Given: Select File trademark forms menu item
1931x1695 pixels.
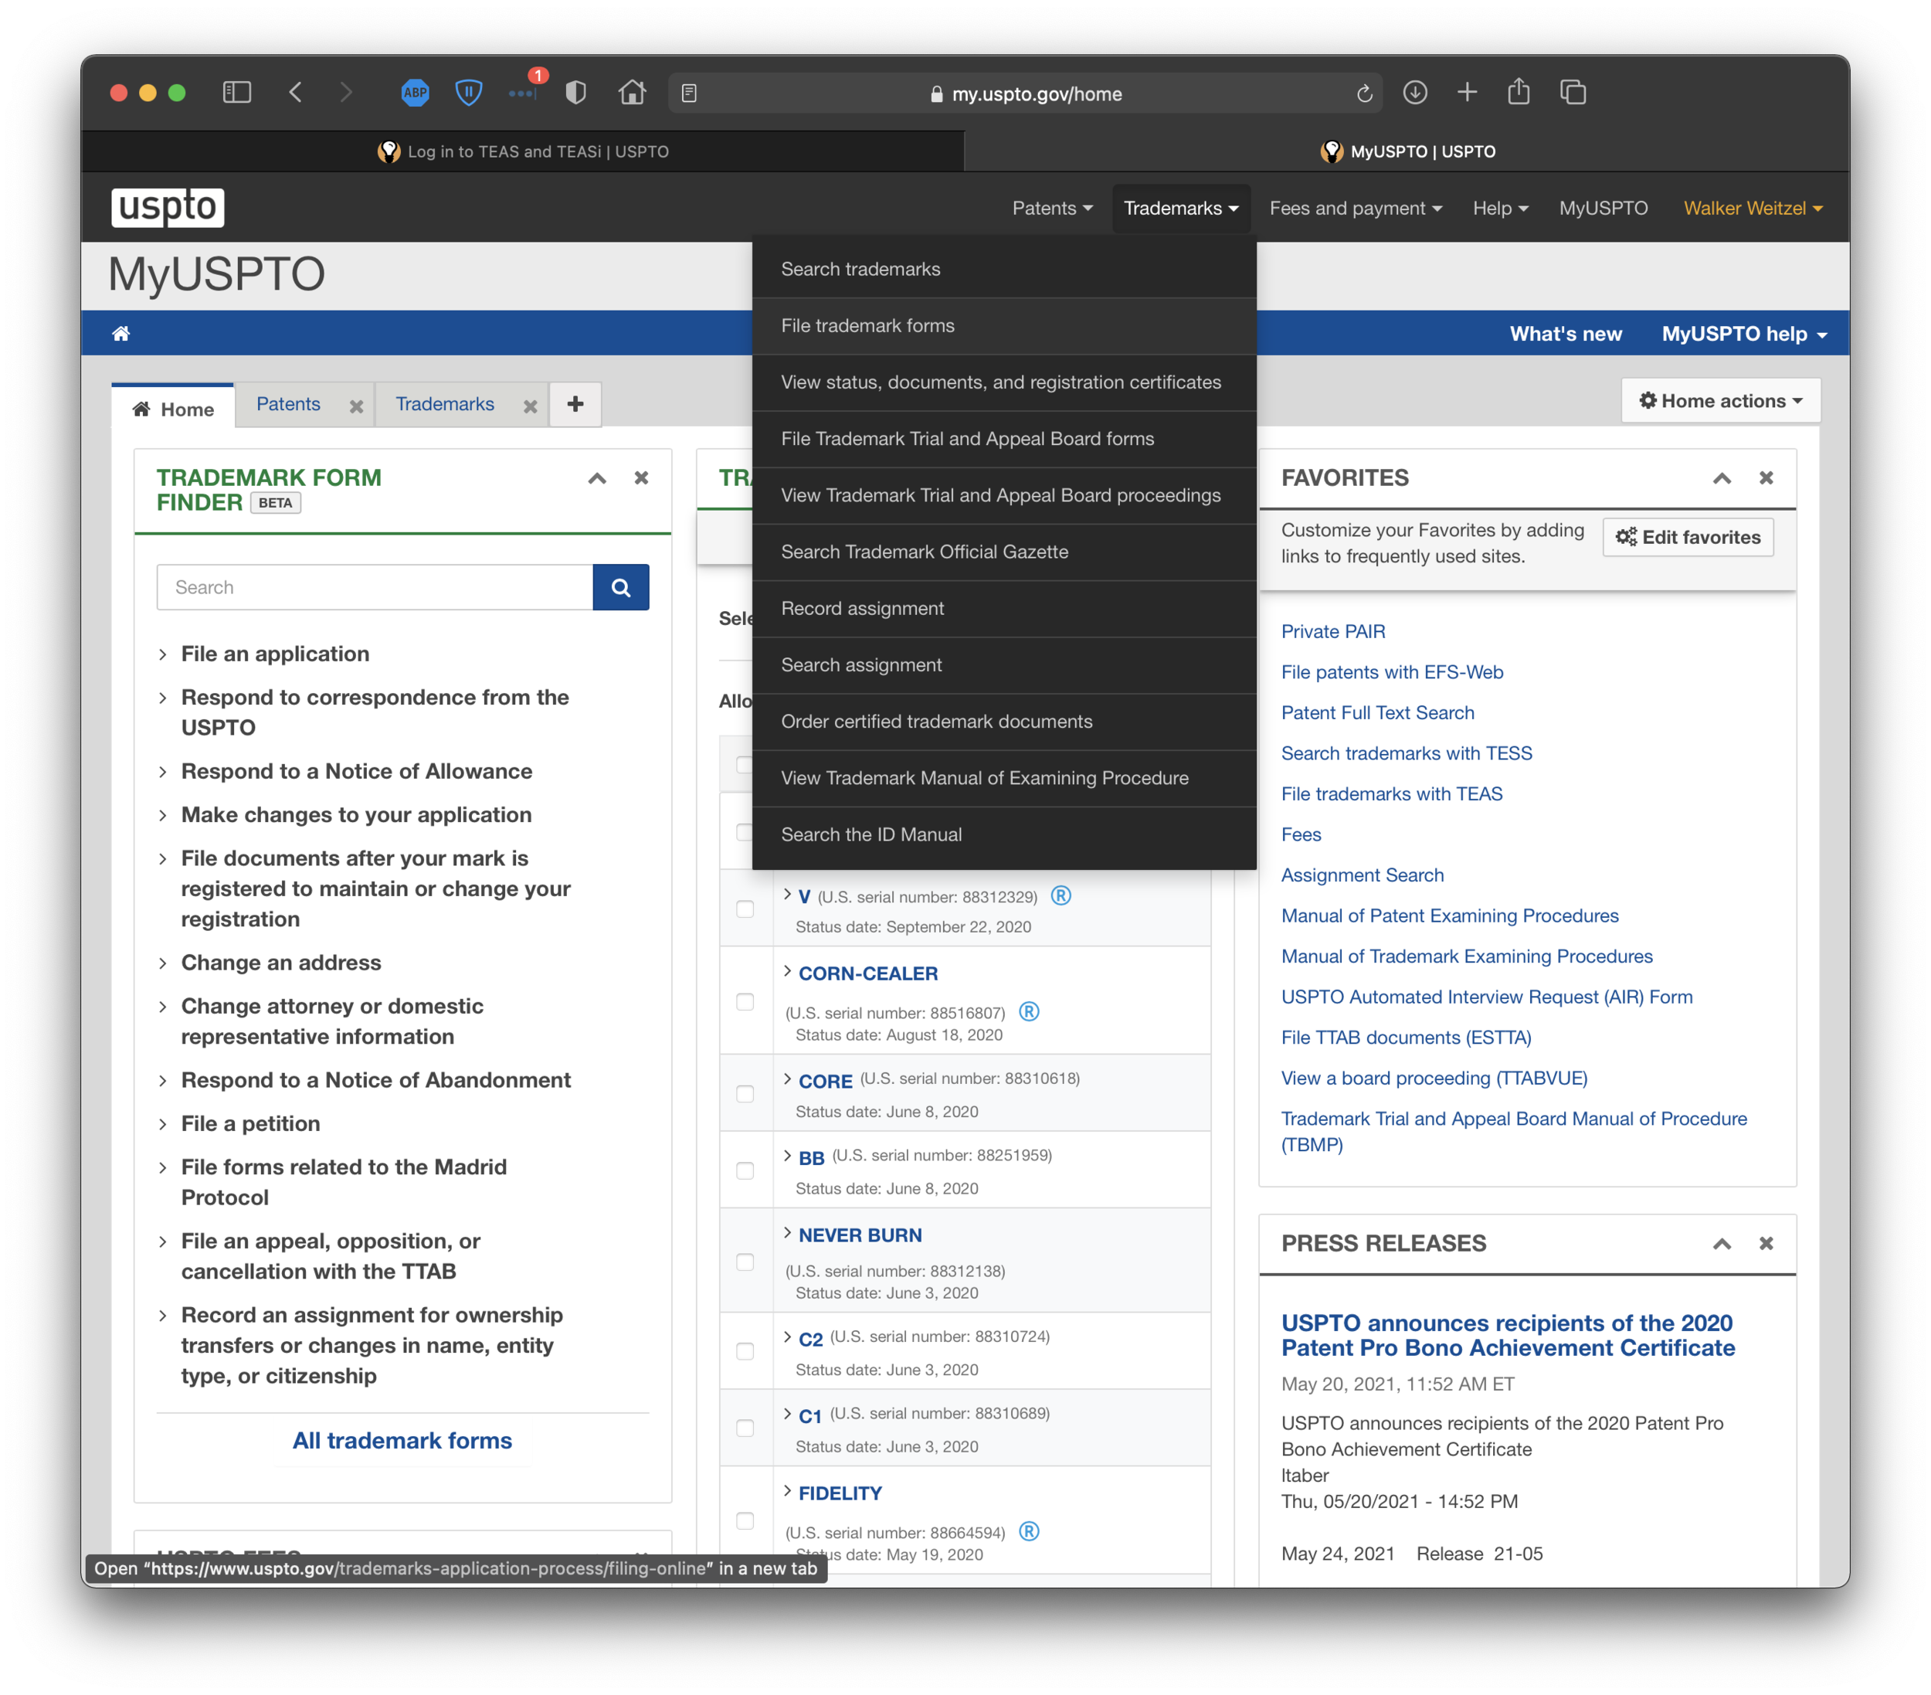Looking at the screenshot, I should [x=1003, y=326].
